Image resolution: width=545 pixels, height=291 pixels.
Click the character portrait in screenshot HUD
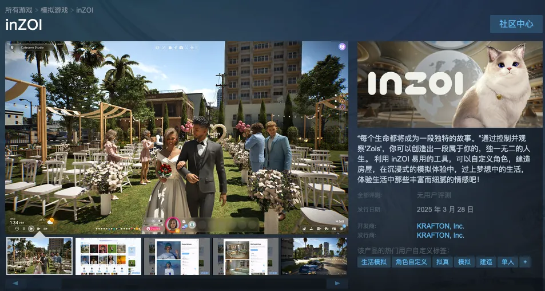click(x=173, y=225)
